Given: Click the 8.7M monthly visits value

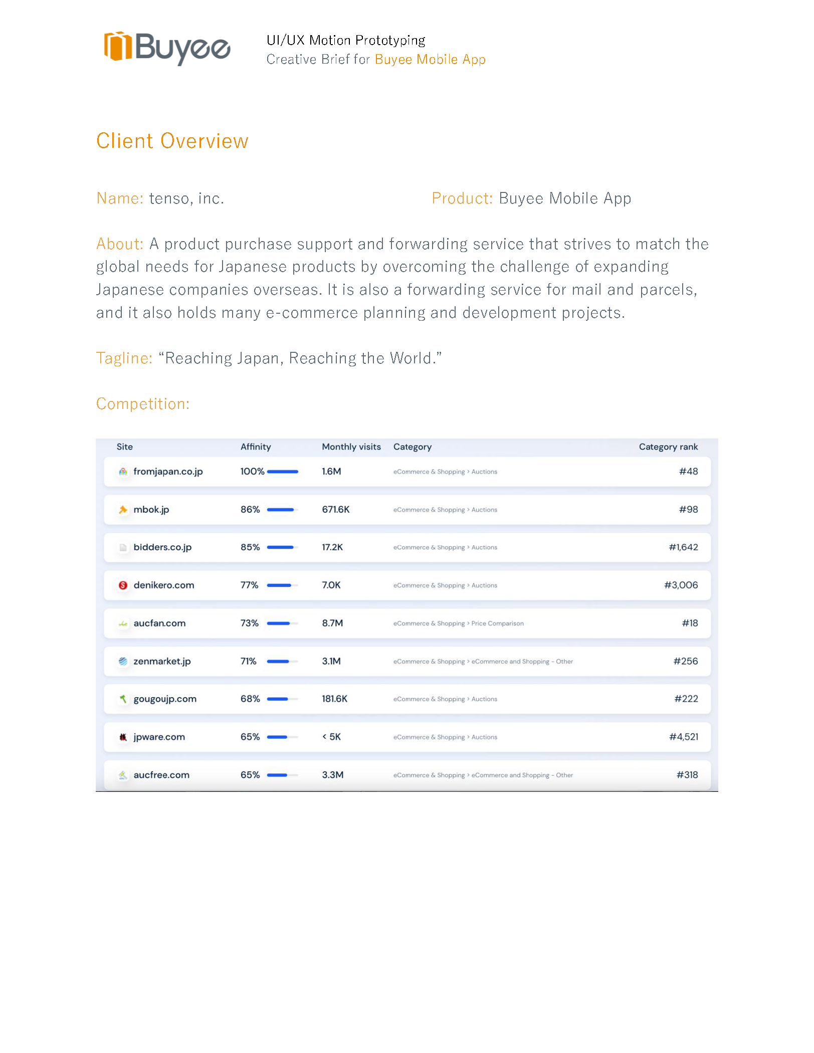Looking at the screenshot, I should pos(332,623).
